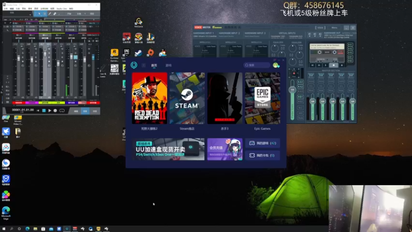
Task: Open the Epic Games Store card
Action: point(262,98)
